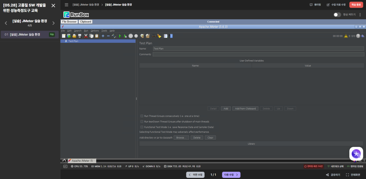Viewport: 366px width, 179px height.
Task: Open the Help menu
Action: 112,31
